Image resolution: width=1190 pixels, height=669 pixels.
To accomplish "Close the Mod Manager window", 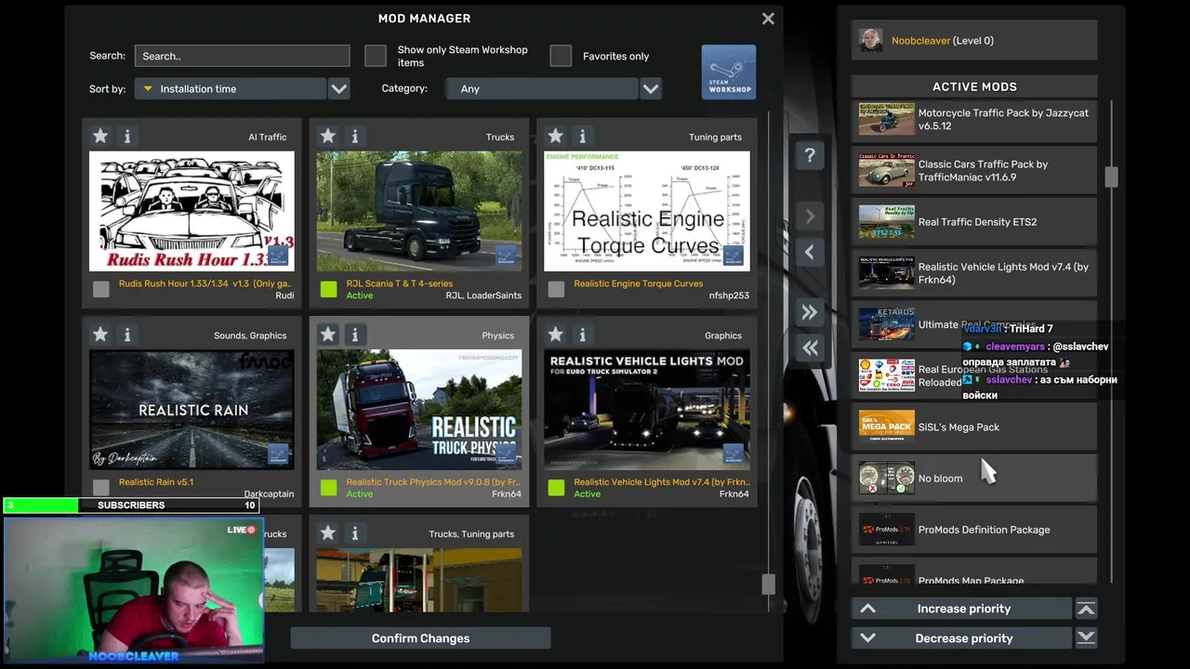I will [x=768, y=19].
